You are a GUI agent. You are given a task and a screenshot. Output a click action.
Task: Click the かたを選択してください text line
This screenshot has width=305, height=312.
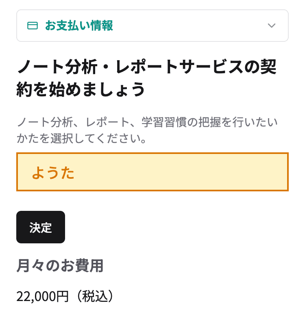(x=81, y=139)
